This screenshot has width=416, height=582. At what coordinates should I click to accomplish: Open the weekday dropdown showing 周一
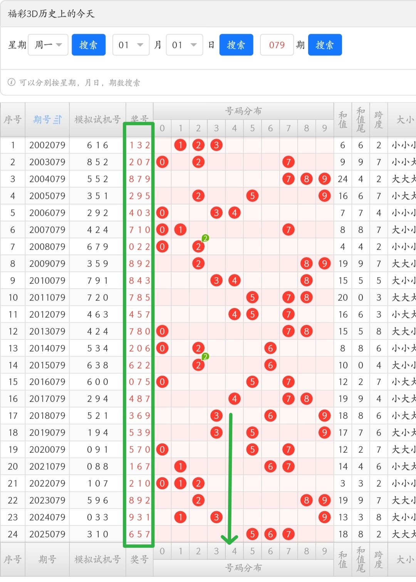click(x=48, y=45)
